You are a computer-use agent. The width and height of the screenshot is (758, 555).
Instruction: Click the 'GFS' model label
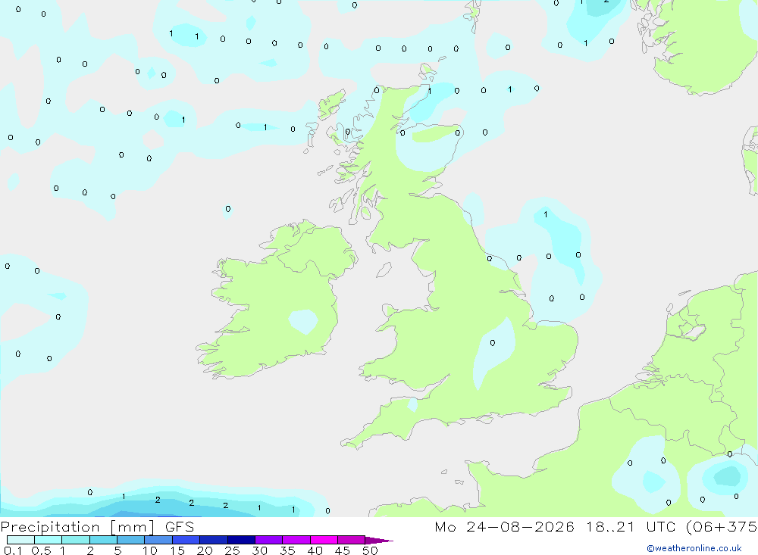coord(180,527)
